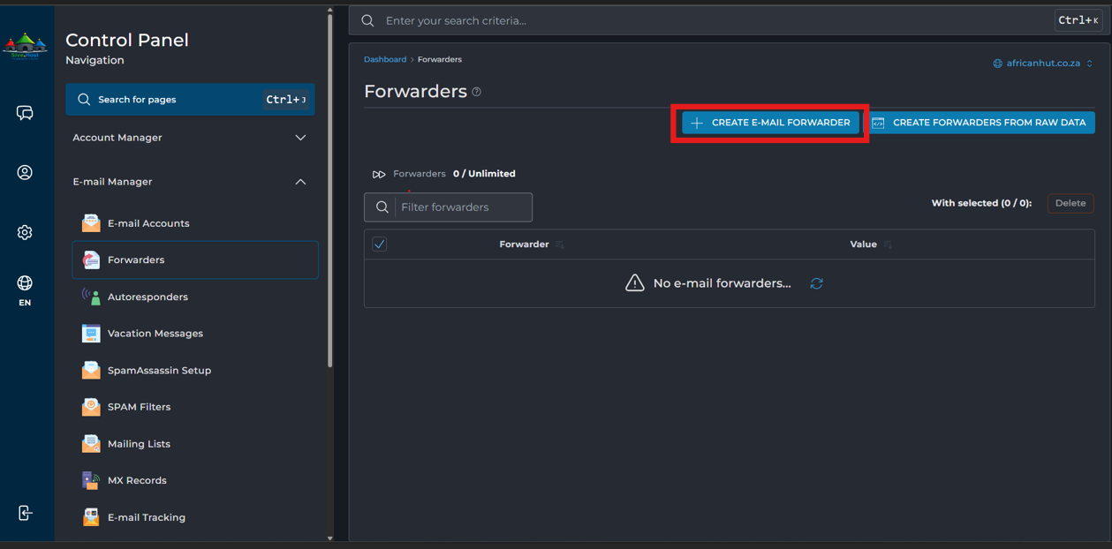The width and height of the screenshot is (1112, 549).
Task: Open the user profile icon in left rail
Action: 25,172
